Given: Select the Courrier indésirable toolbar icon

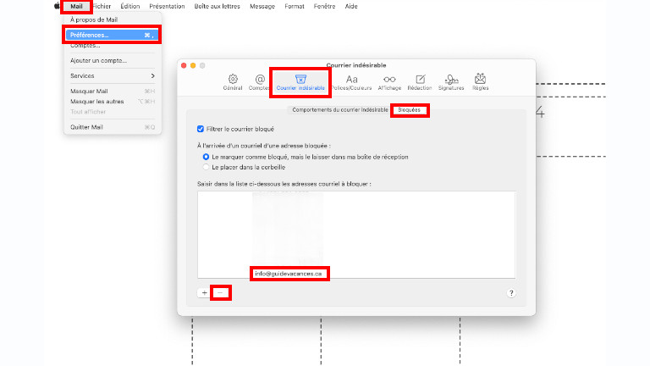Looking at the screenshot, I should click(300, 82).
